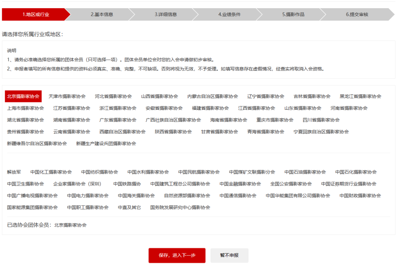Choose 安徽省摄影家协会
Screen dimensions: 398x267
tap(164, 108)
